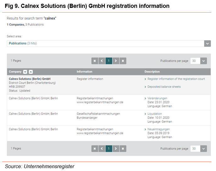Screen dimensions: 216x171
Task: Open Veränderungen publication link
Action: tap(157, 98)
